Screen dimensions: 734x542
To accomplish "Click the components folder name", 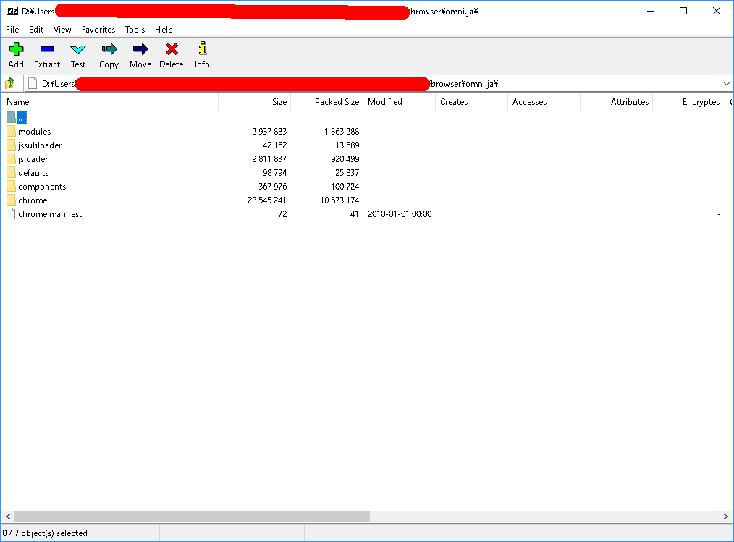I will (42, 186).
